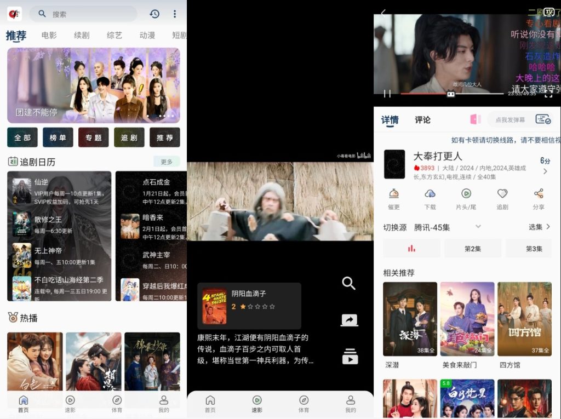Tap 我的 icon in middle screen navigation

pyautogui.click(x=351, y=400)
